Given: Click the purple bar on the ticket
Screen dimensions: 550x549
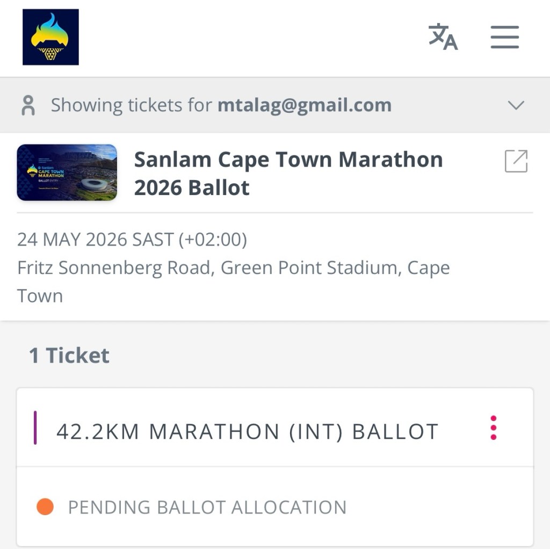Looking at the screenshot, I should (x=35, y=428).
